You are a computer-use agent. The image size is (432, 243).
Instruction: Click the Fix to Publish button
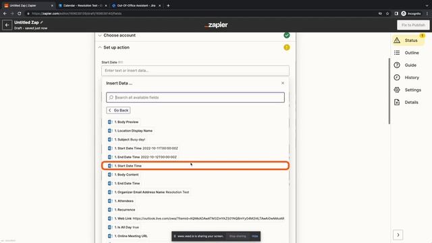(413, 25)
